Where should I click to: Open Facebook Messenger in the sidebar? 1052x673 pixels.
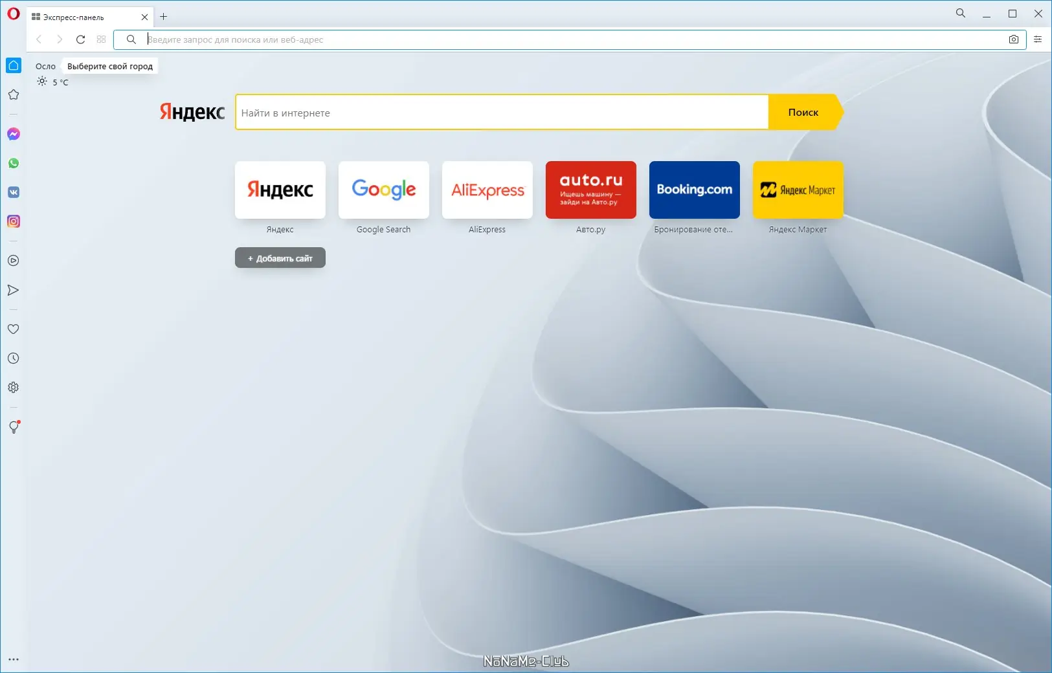14,134
